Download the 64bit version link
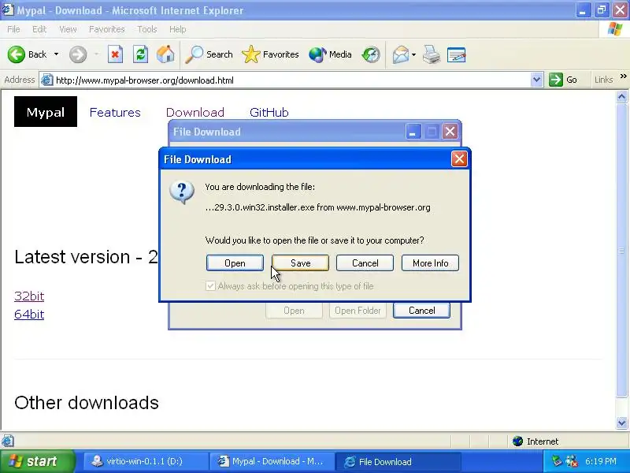 point(29,314)
